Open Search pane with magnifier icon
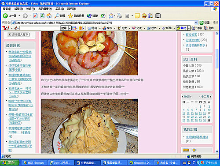 pos(60,16)
